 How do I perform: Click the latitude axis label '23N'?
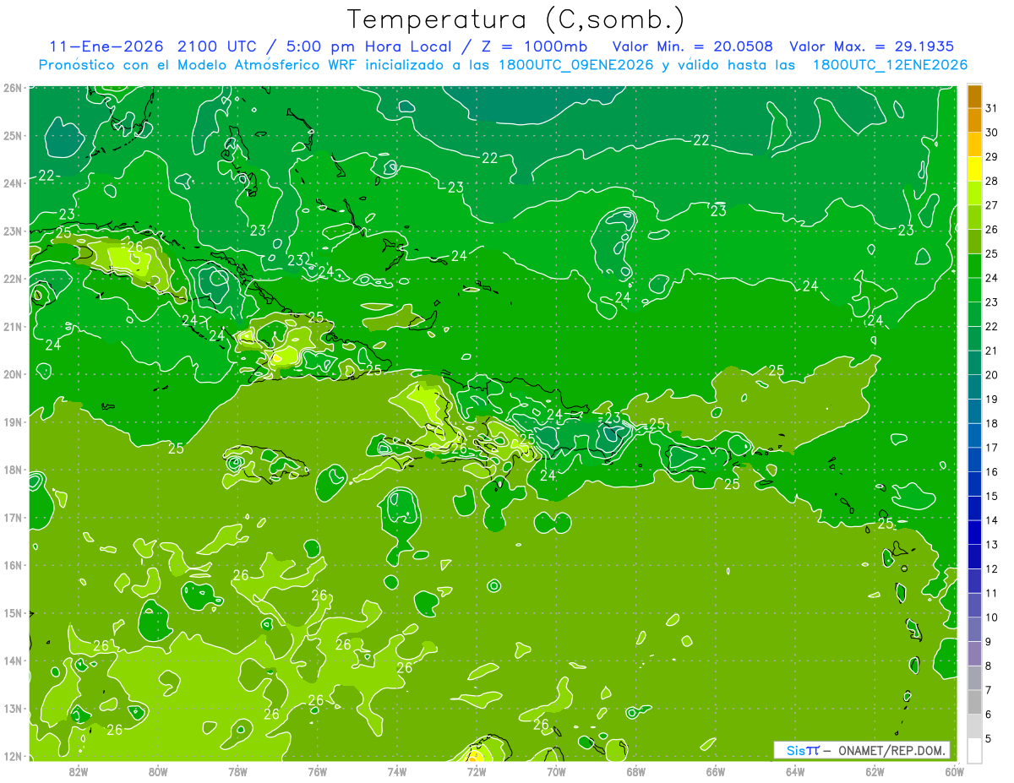pyautogui.click(x=13, y=231)
